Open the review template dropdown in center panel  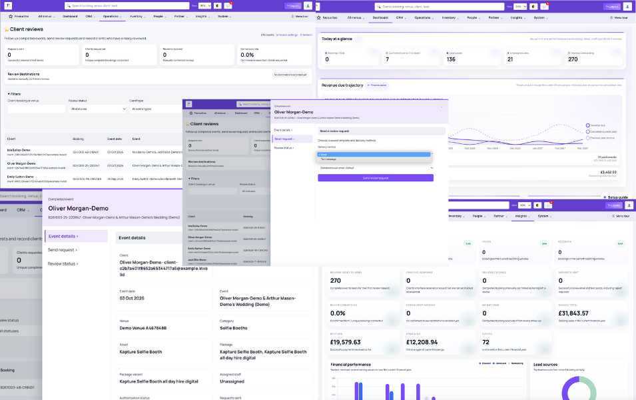376,168
